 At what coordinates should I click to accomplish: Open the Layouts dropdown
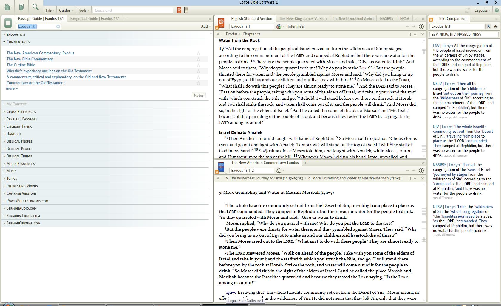[x=482, y=10]
